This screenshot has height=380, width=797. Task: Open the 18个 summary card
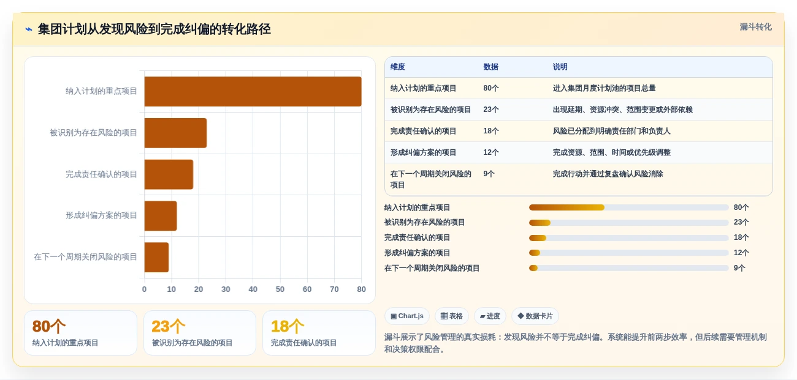tap(319, 333)
